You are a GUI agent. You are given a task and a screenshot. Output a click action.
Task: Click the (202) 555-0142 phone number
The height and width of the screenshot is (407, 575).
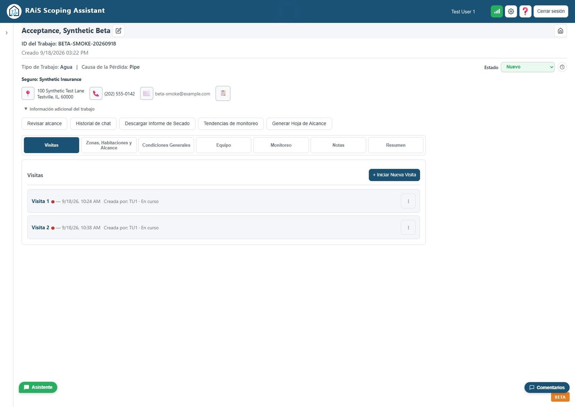(x=120, y=94)
